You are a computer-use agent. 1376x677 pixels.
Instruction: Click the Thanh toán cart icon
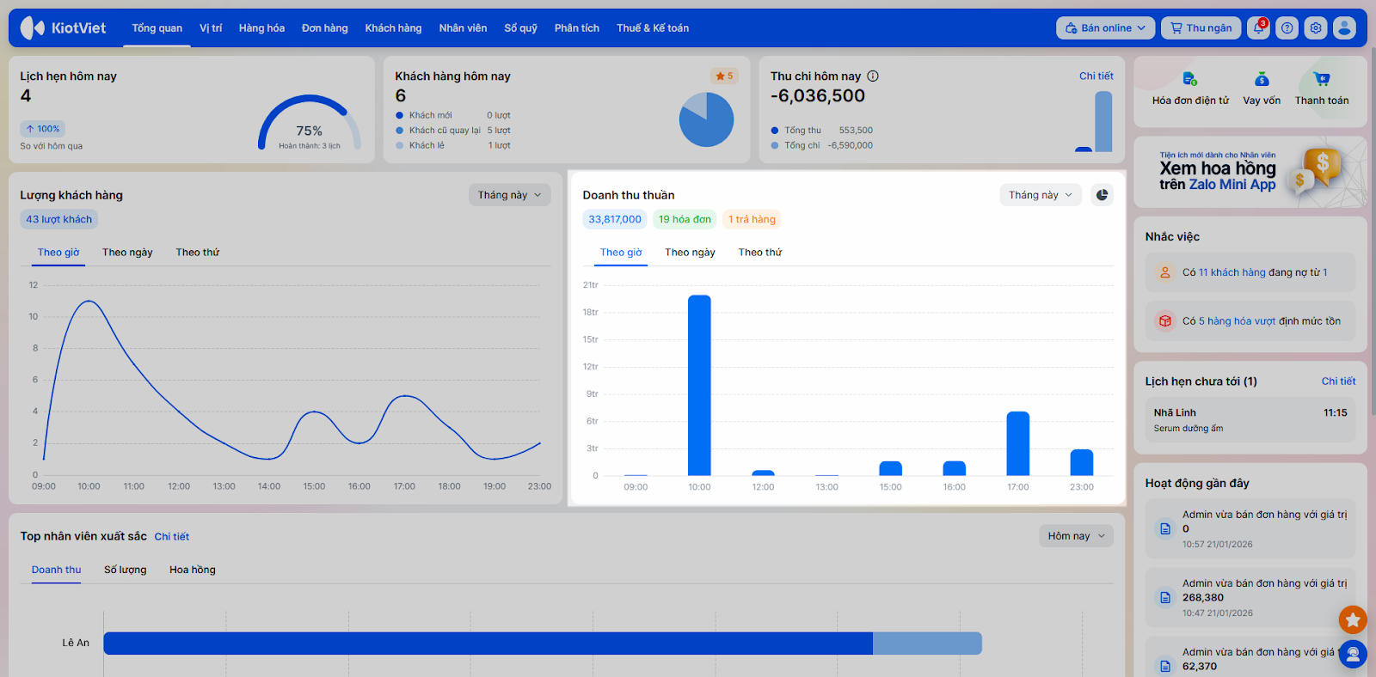tap(1322, 80)
